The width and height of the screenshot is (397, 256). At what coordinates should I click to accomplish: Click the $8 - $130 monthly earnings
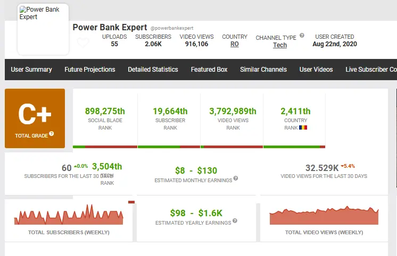click(196, 170)
